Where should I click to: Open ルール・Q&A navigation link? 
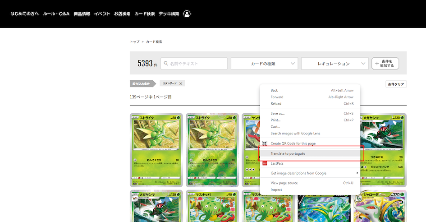click(x=56, y=14)
